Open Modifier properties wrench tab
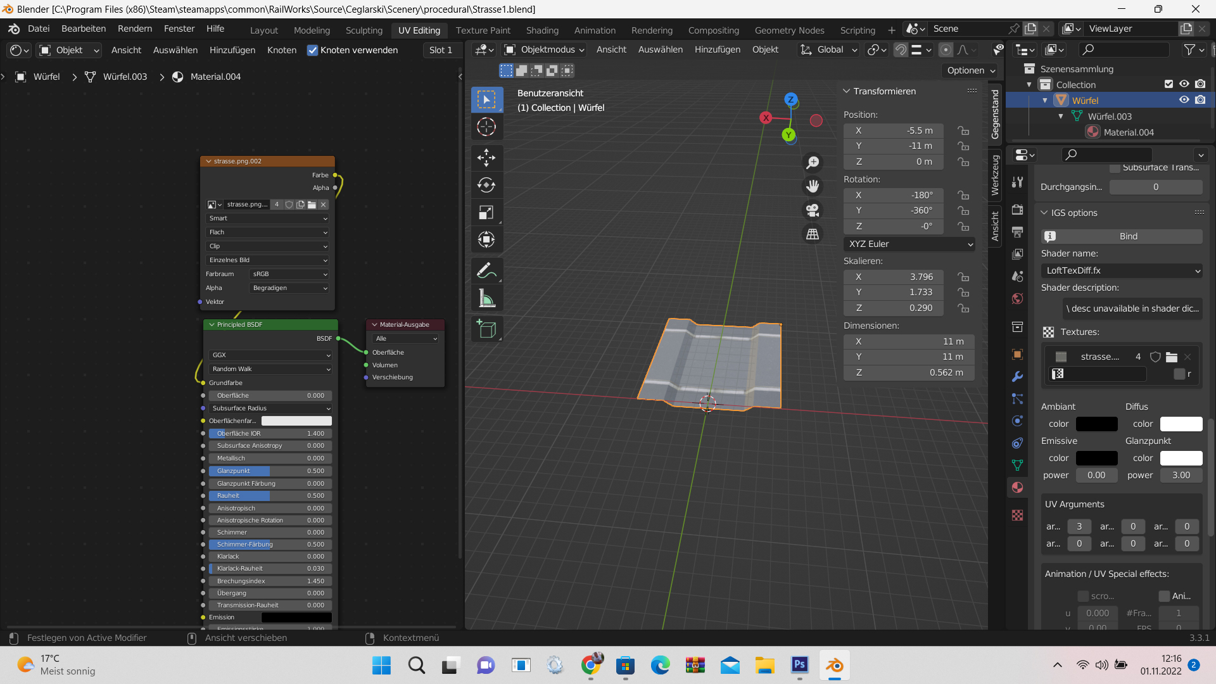The image size is (1216, 684). click(x=1018, y=377)
